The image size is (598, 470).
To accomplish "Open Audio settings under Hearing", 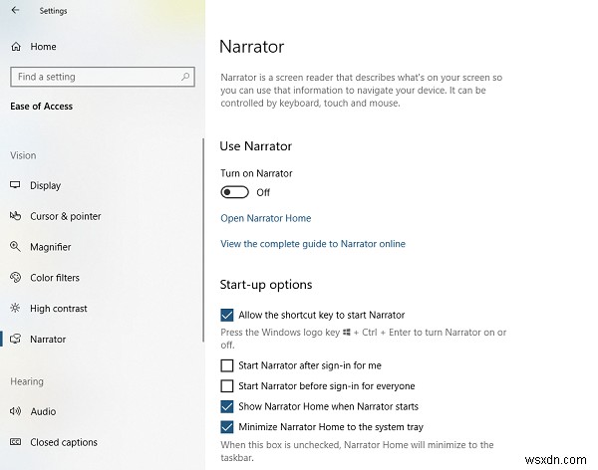I will (x=43, y=411).
